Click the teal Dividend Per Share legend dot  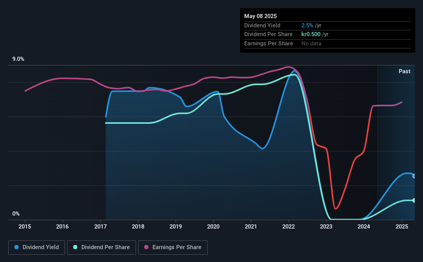click(75, 247)
